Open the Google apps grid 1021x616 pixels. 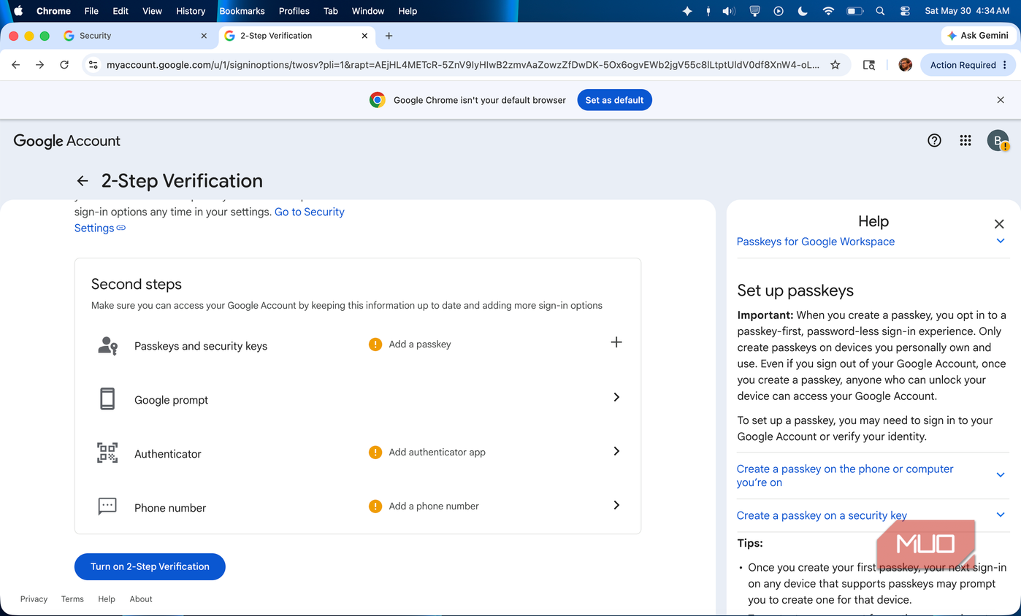coord(965,141)
